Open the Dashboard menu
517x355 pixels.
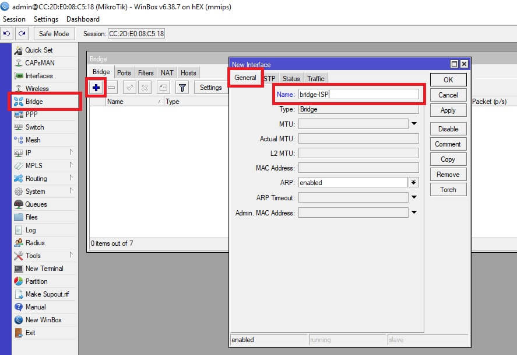click(83, 19)
